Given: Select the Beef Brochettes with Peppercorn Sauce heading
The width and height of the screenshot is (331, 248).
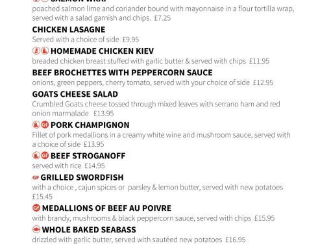Looking at the screenshot, I should pyautogui.click(x=123, y=73).
